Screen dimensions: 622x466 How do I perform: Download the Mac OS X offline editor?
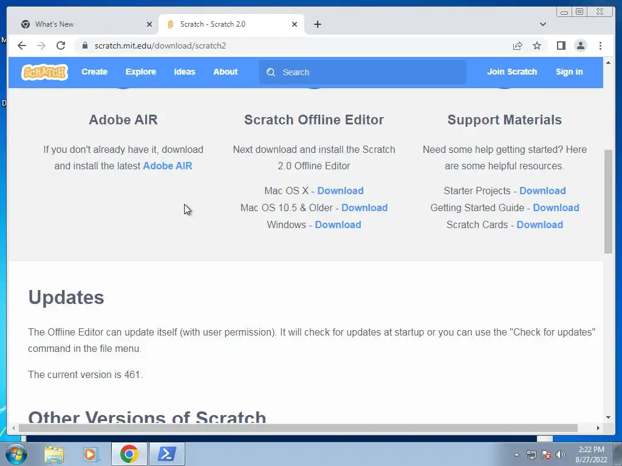point(340,191)
